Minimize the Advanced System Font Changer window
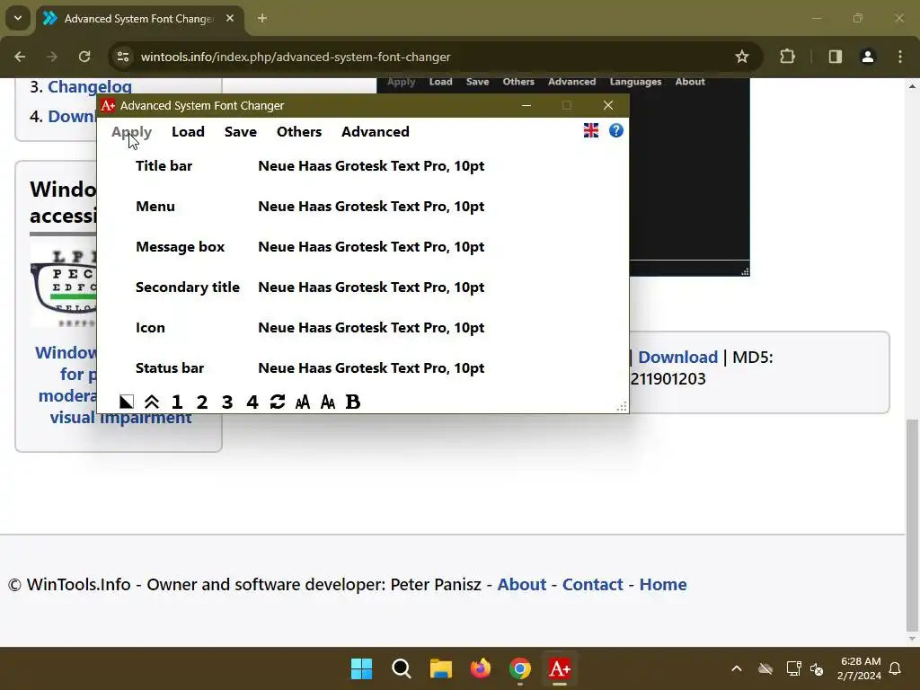This screenshot has height=690, width=920. click(526, 106)
